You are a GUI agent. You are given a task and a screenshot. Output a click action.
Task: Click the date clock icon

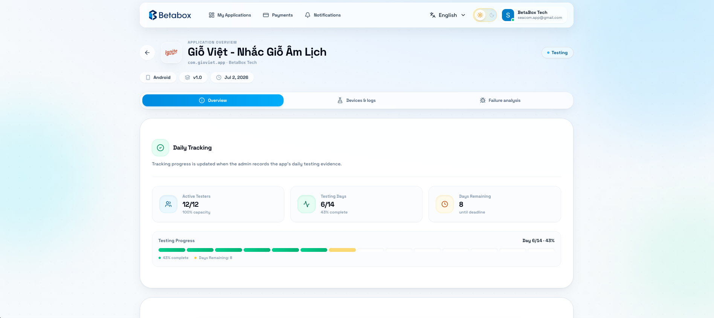219,77
